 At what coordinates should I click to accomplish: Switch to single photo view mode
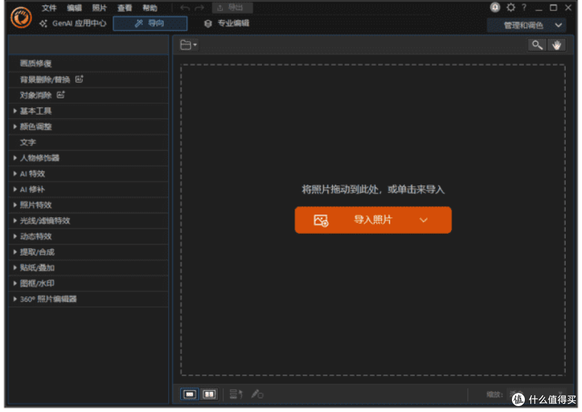click(x=189, y=394)
